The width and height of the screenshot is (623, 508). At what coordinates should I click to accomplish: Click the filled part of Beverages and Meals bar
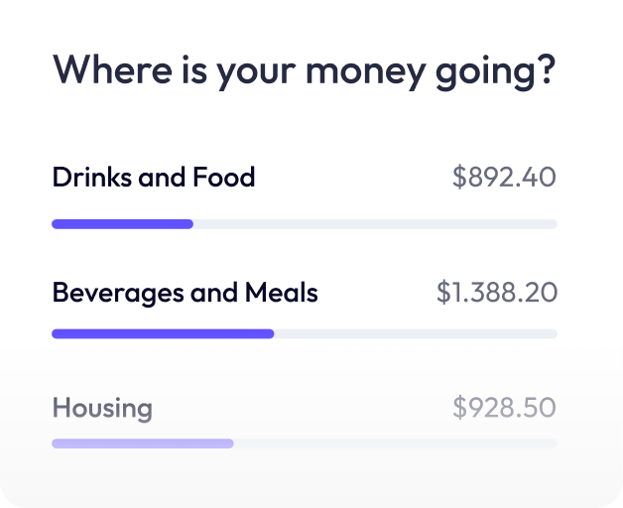pos(163,334)
